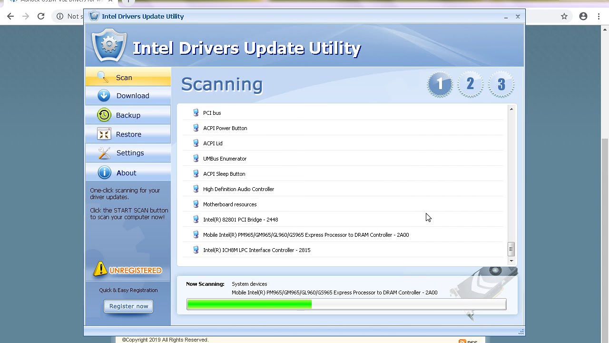The height and width of the screenshot is (343, 609).
Task: Click browser back arrow
Action: click(x=10, y=16)
